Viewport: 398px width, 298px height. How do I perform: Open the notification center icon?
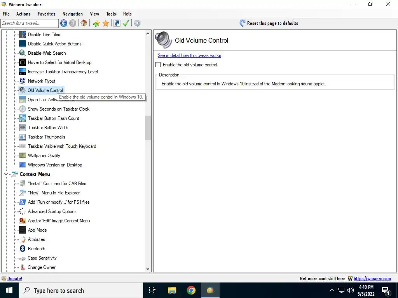386,290
